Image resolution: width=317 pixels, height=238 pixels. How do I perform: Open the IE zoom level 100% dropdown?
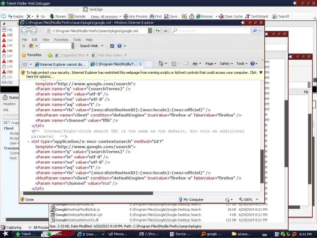point(257,200)
